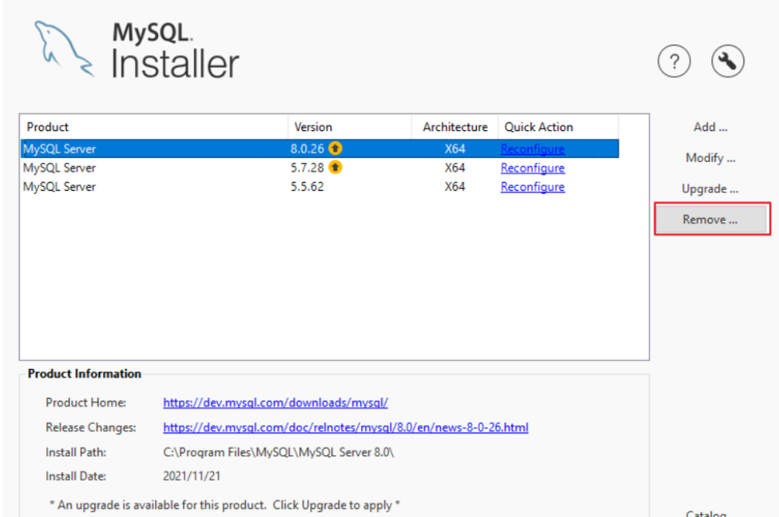The height and width of the screenshot is (517, 779).
Task: Click the Modify ... button
Action: pyautogui.click(x=711, y=158)
